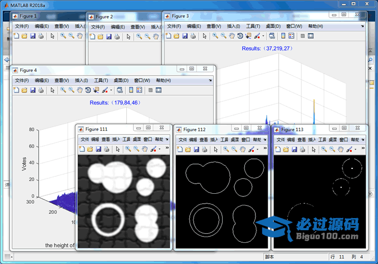Select Data Cursor tool in Figure 3 toolbar
The width and height of the screenshot is (378, 264).
point(248,36)
